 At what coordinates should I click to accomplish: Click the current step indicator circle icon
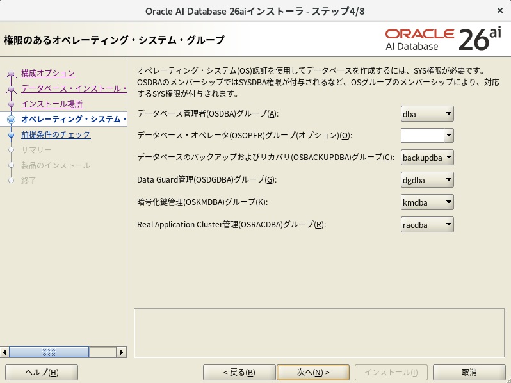point(11,119)
